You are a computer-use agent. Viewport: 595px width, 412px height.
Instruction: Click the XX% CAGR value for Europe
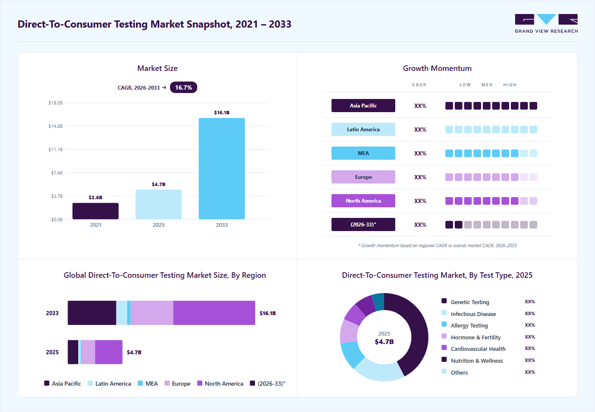(x=420, y=177)
